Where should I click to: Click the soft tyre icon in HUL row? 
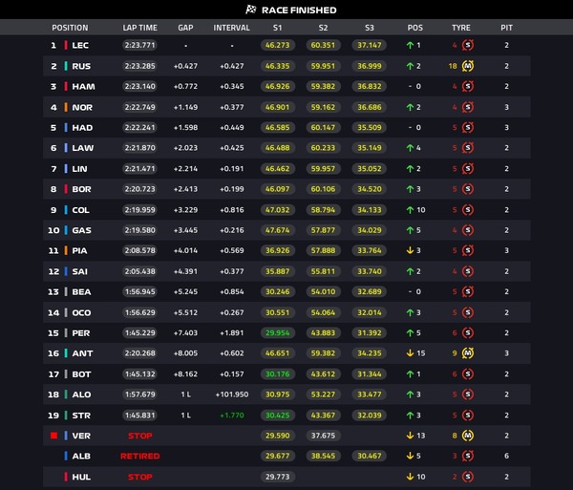[x=468, y=477]
